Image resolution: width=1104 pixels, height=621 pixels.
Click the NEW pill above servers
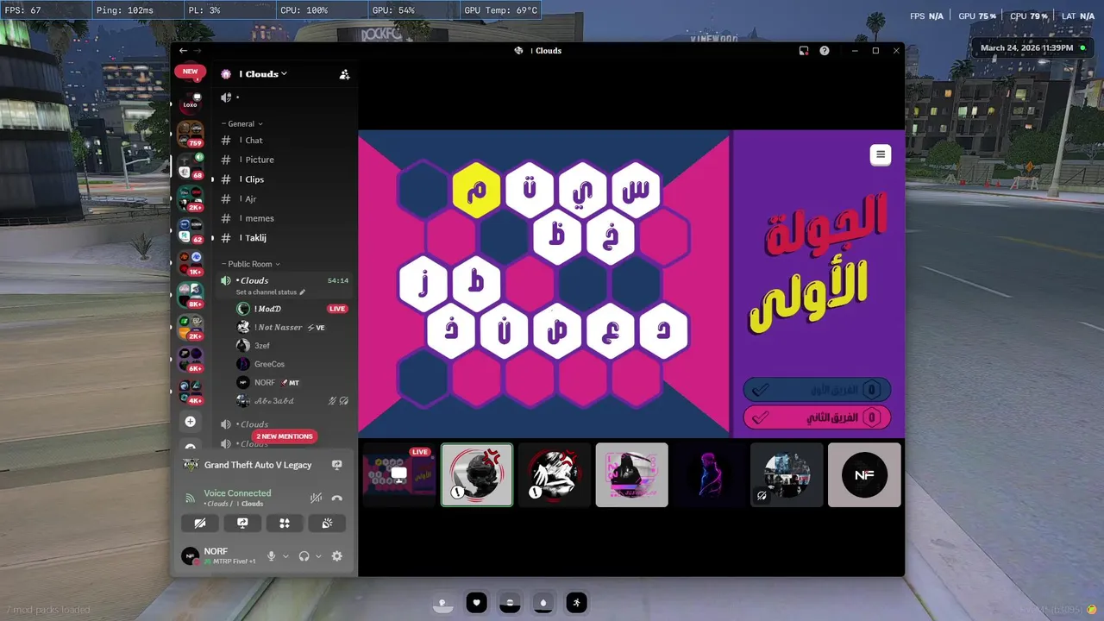point(190,72)
